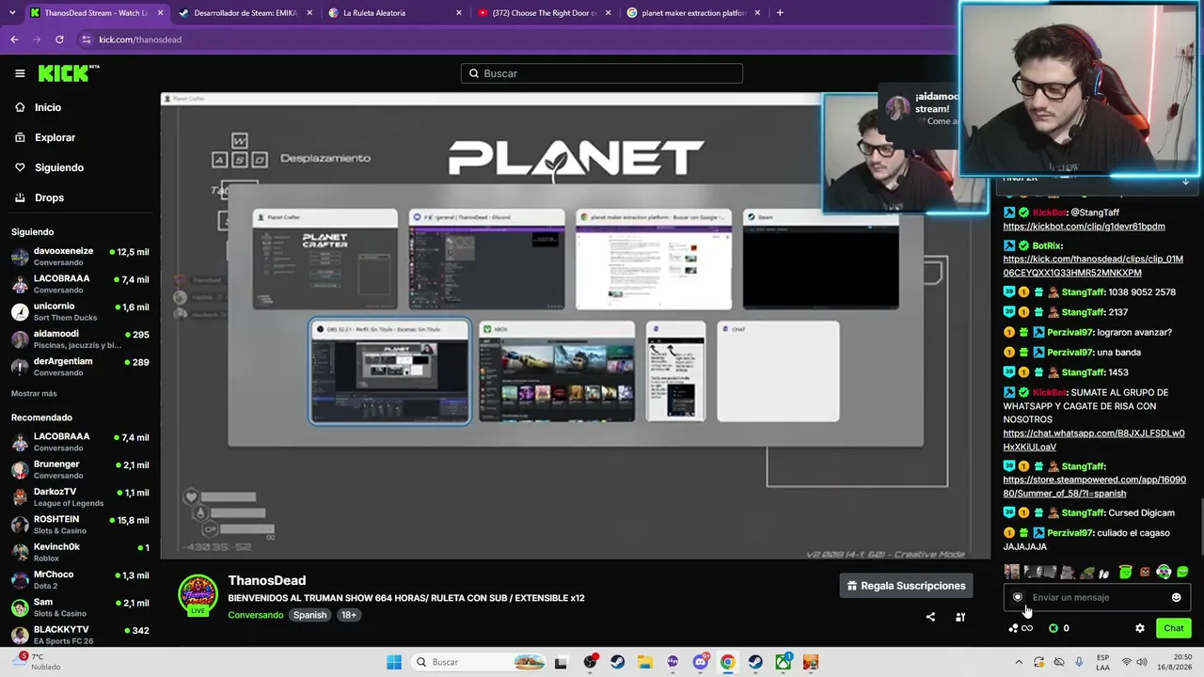Open MrChoco recommended channel
1204x677 pixels.
click(x=79, y=579)
